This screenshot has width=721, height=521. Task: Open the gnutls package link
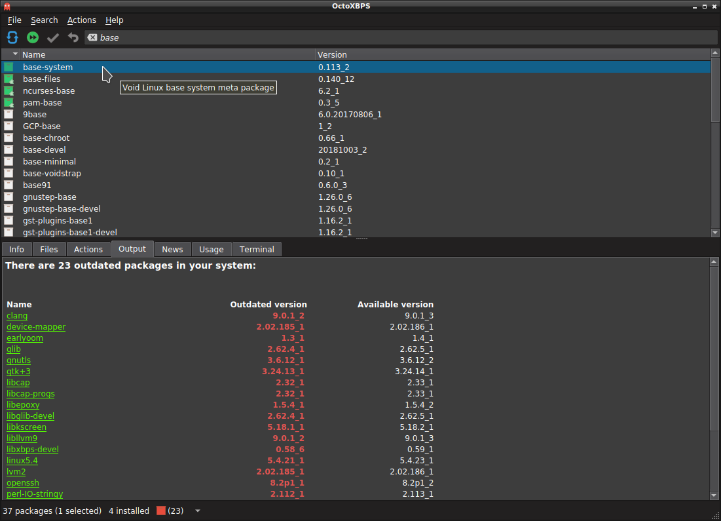18,360
